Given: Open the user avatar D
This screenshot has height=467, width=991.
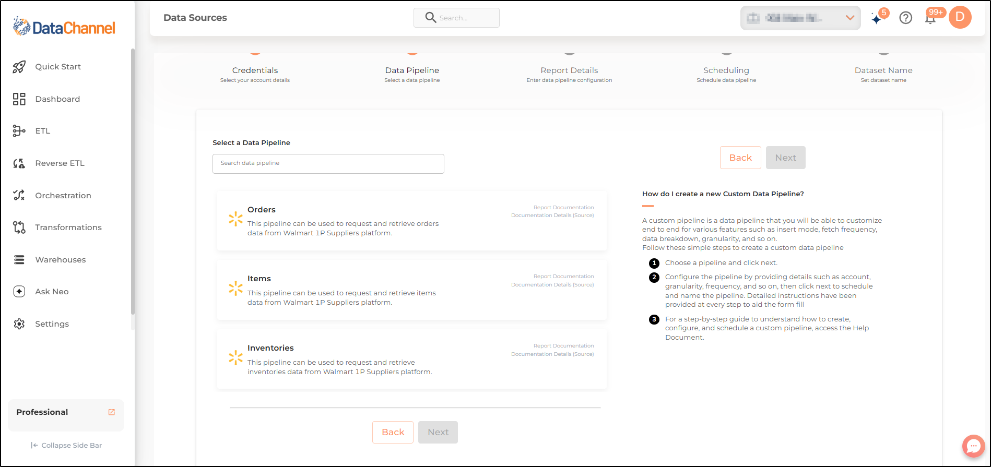Looking at the screenshot, I should [x=960, y=17].
